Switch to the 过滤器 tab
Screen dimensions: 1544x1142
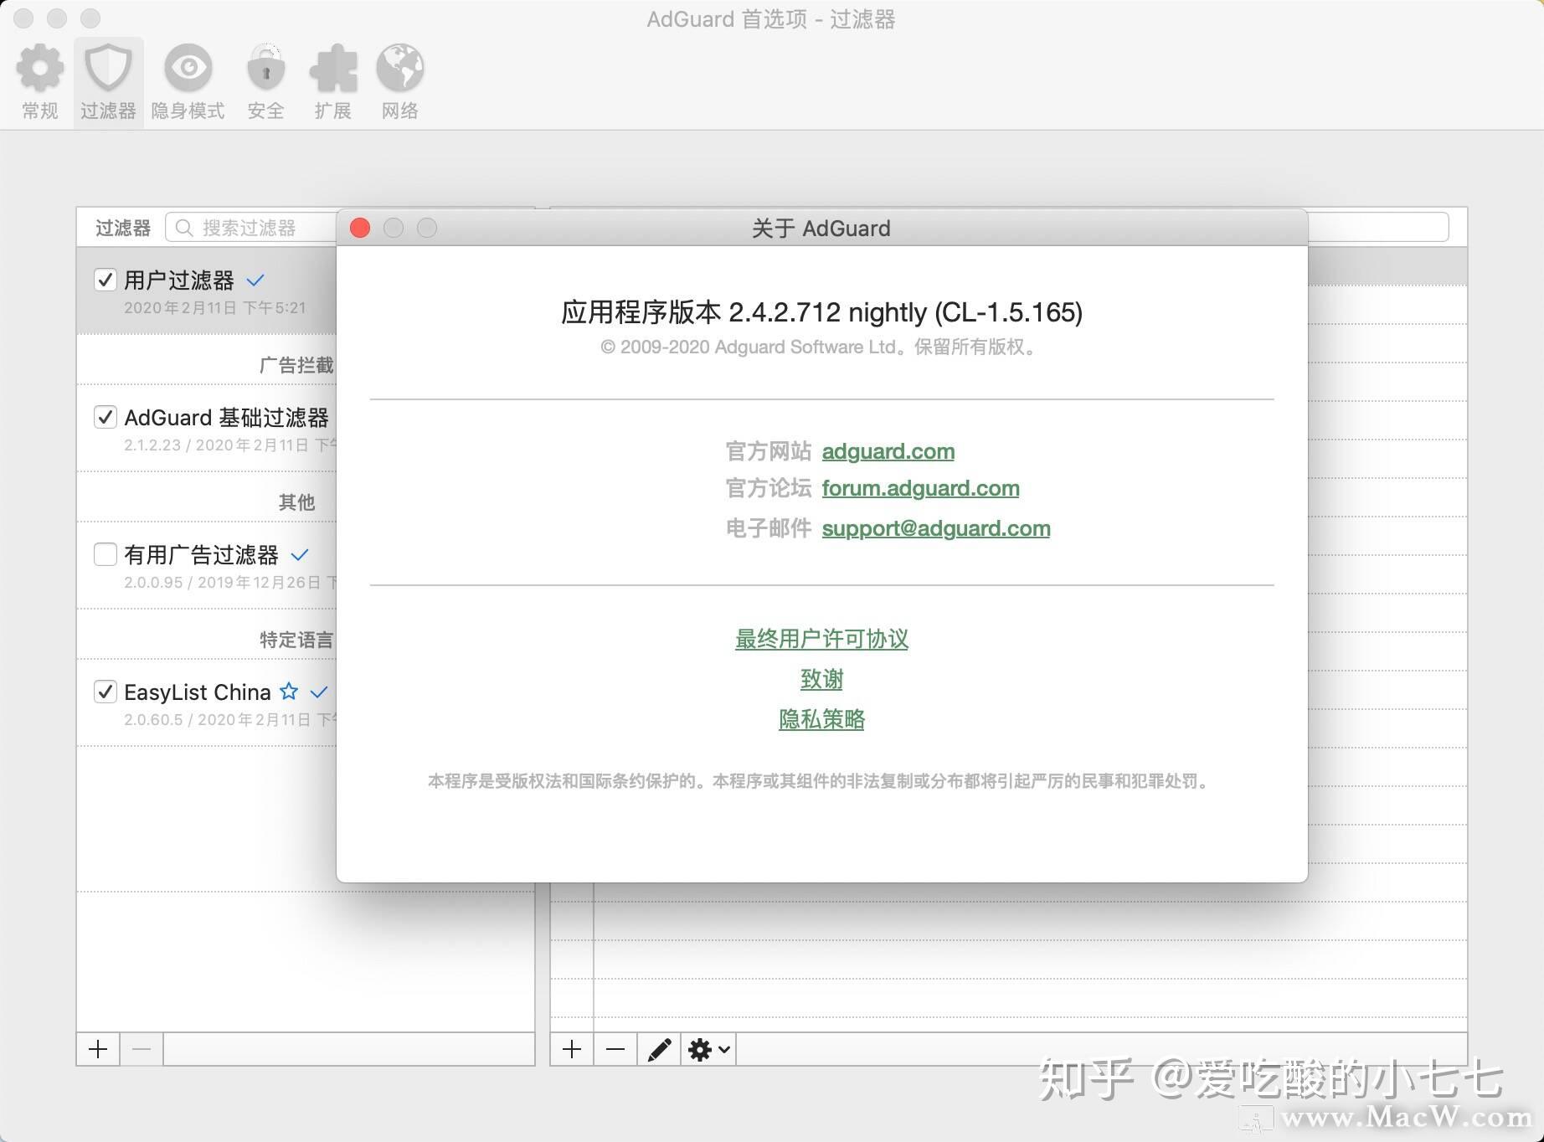(x=109, y=80)
